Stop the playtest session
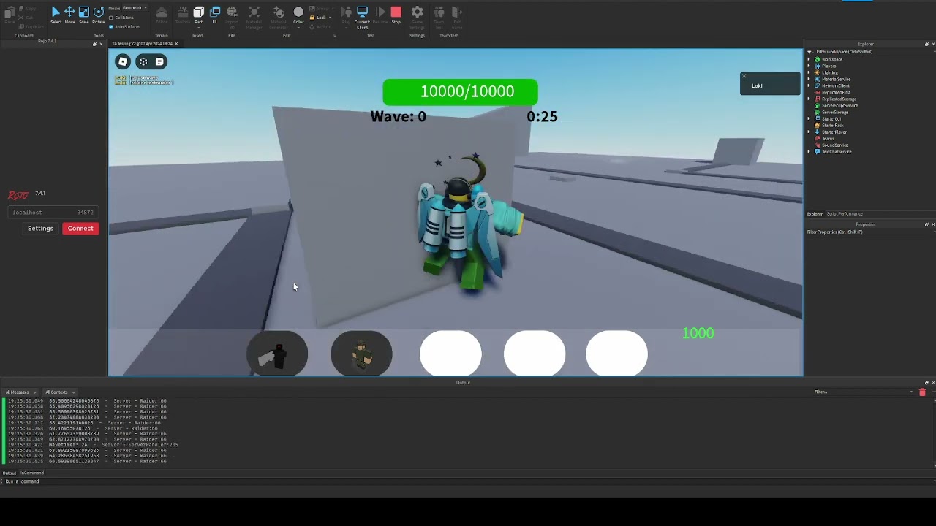The height and width of the screenshot is (526, 936). coord(396,12)
